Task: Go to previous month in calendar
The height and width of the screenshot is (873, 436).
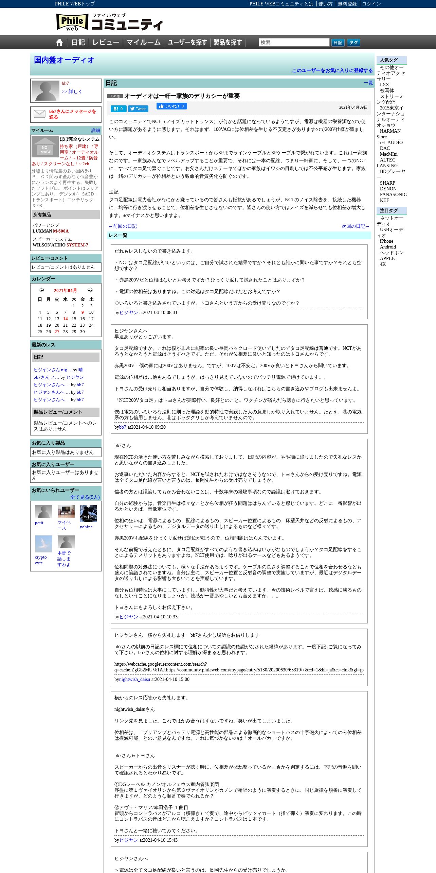Action: [41, 290]
